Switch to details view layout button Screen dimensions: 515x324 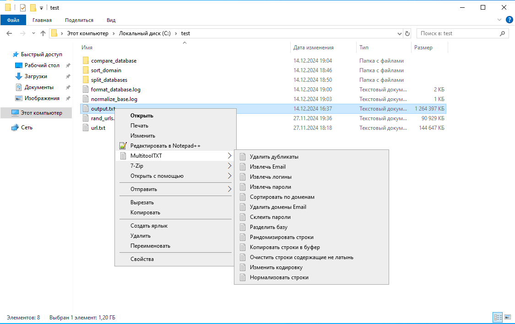click(498, 317)
